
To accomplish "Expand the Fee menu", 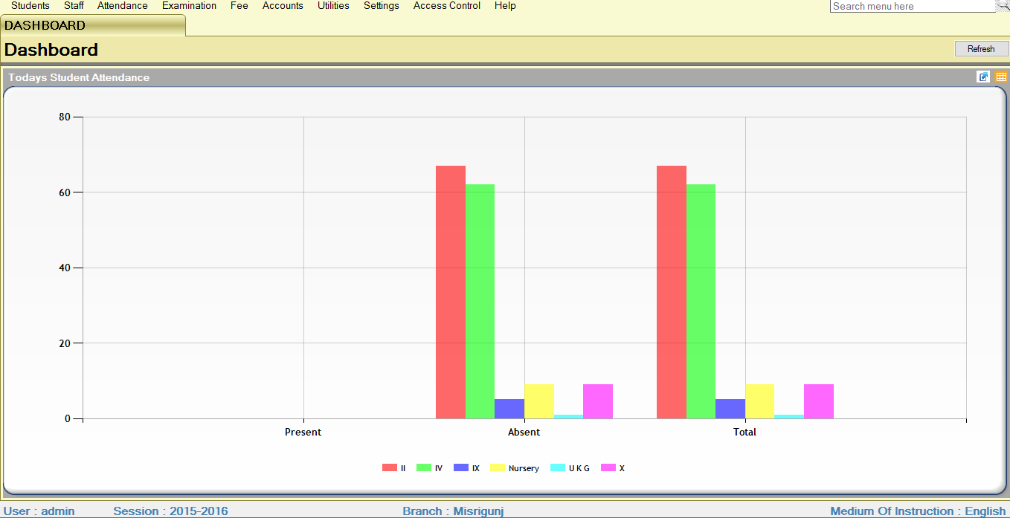I will (x=239, y=6).
